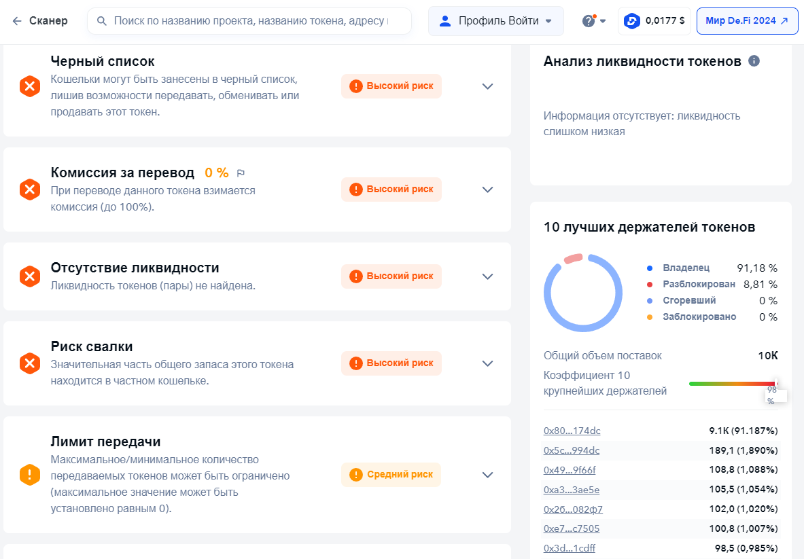Screen dimensions: 804x559
Task: Open the Мир De.Fi 2024 button
Action: point(746,20)
